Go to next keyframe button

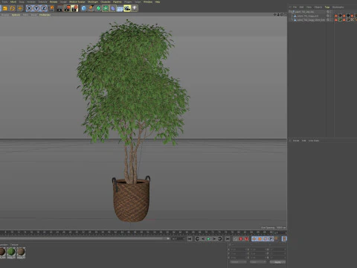click(220, 239)
